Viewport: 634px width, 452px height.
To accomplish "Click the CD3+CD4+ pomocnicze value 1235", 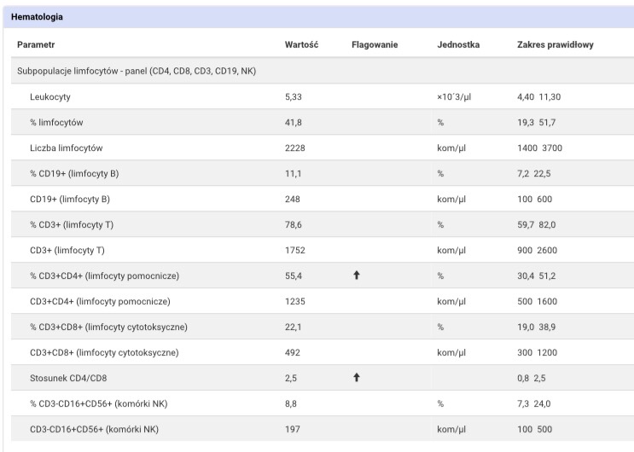I will (x=295, y=301).
